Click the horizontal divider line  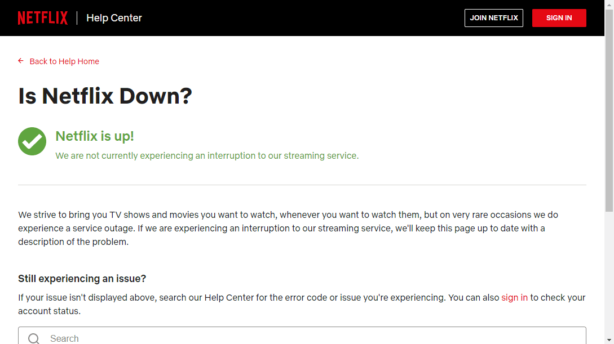tap(302, 183)
